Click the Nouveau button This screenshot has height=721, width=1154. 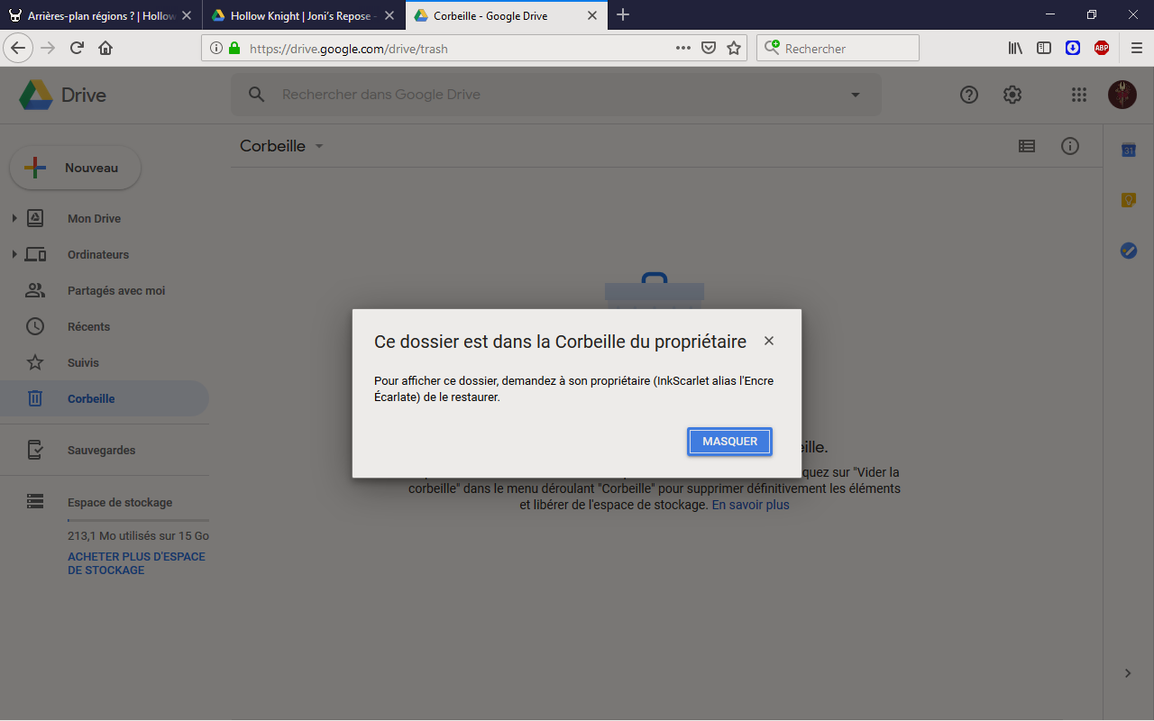76,168
